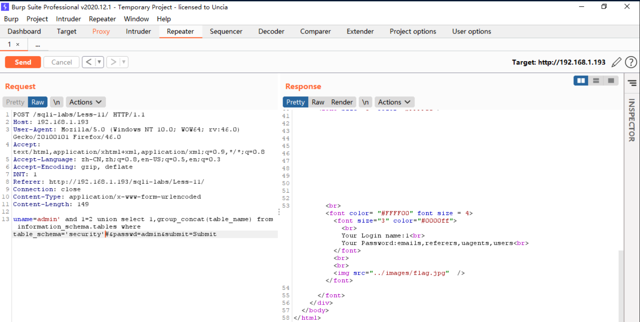This screenshot has width=640, height=322.
Task: Switch to the Sequencer tab
Action: pos(226,31)
